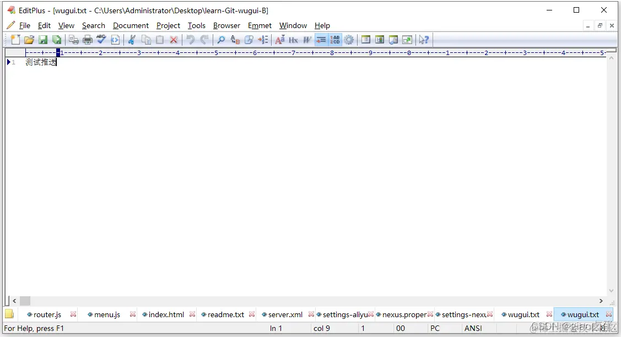Viewport: 621px width, 337px height.
Task: Open the Edit menu
Action: coord(44,25)
